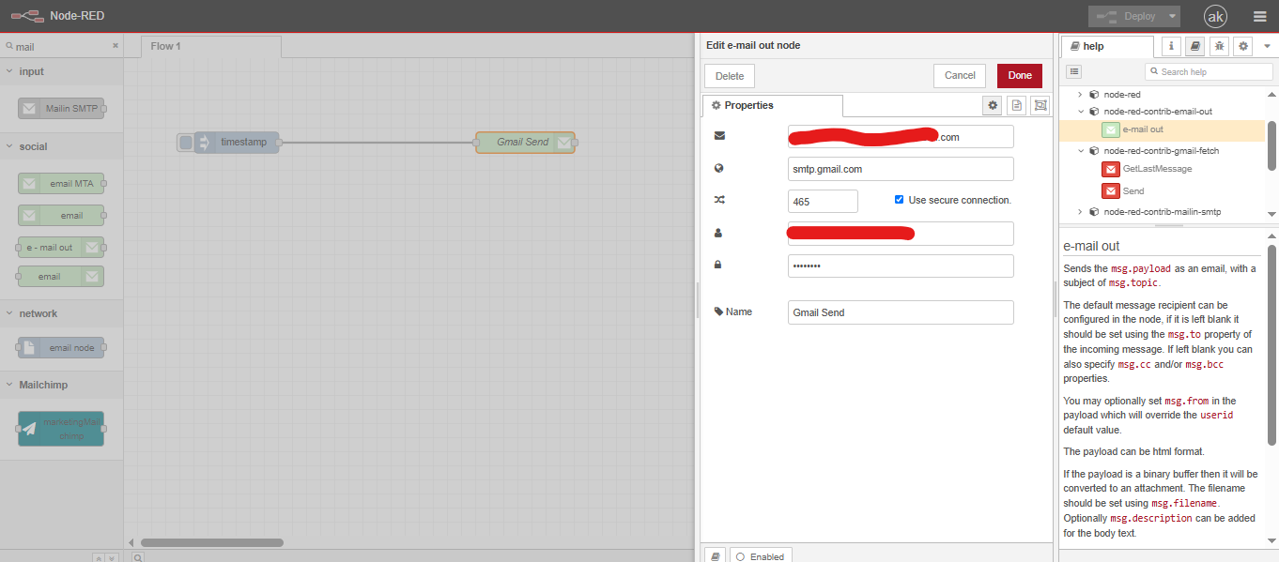The width and height of the screenshot is (1279, 562).
Task: Open the Send help entry
Action: click(1133, 191)
